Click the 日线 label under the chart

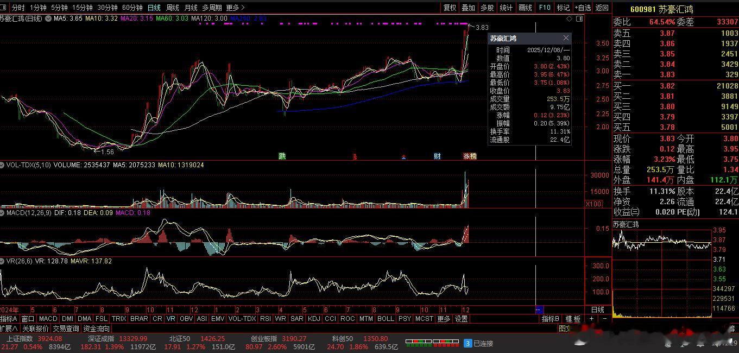pos(598,310)
